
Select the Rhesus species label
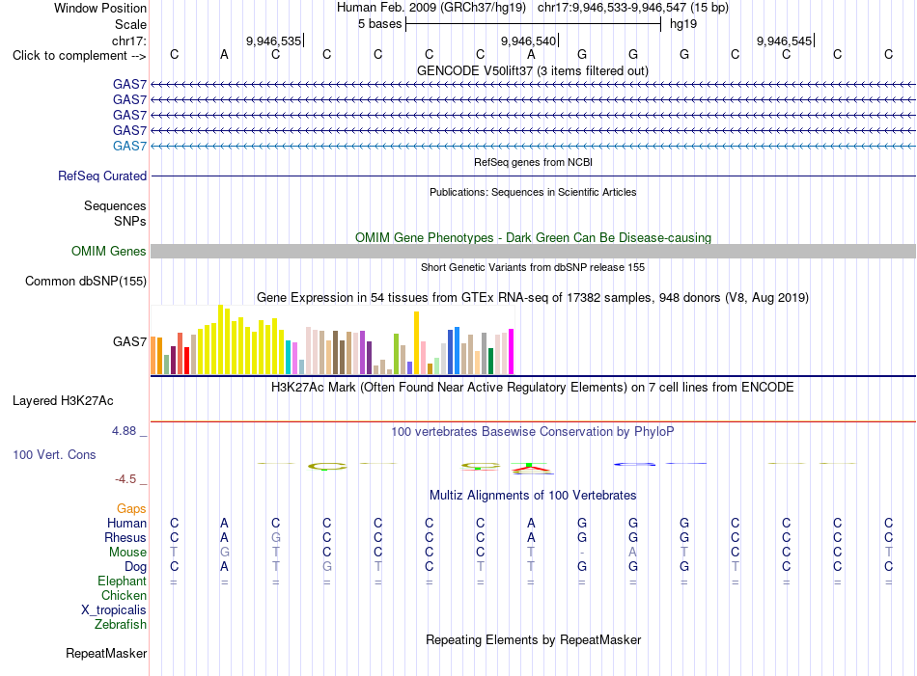[125, 537]
